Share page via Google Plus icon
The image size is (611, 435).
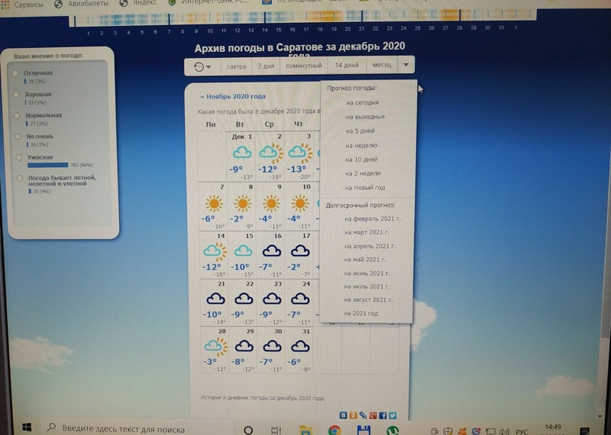[x=373, y=415]
